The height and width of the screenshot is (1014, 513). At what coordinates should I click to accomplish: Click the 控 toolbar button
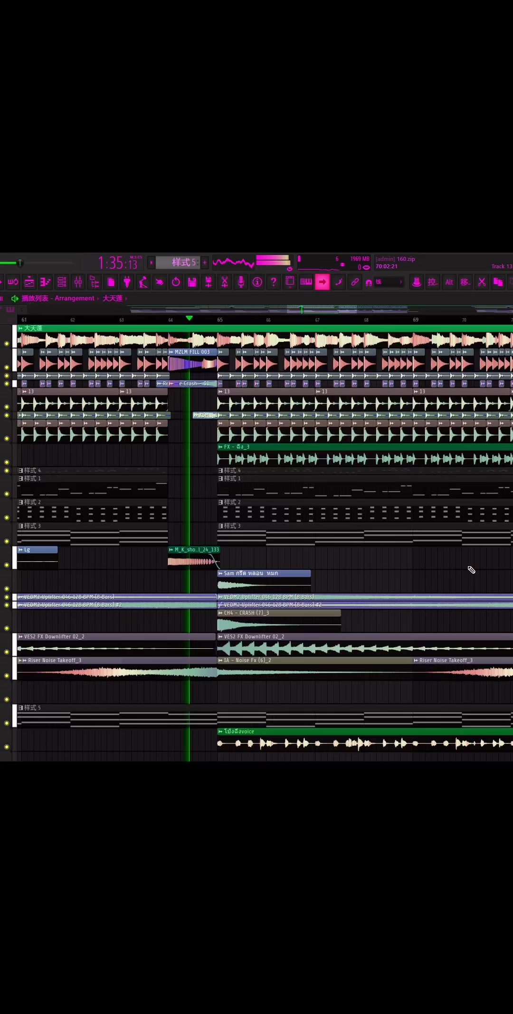(433, 282)
